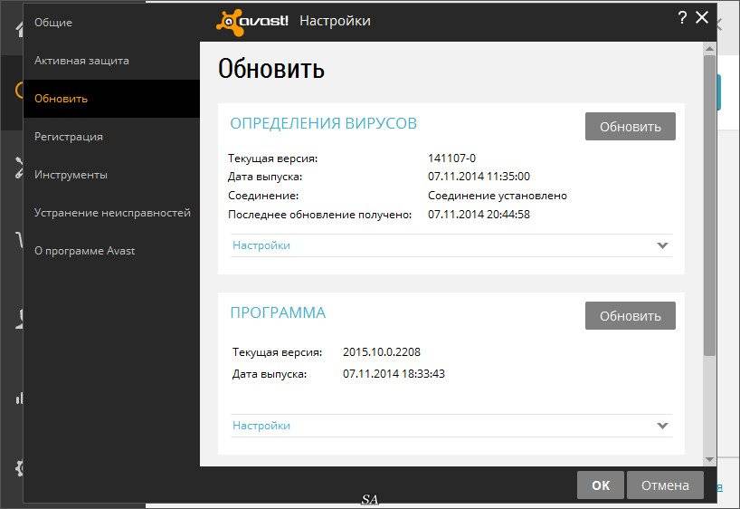The image size is (740, 509).
Task: Click the ОПРЕДЕЛЕНИЯ ВИРУСОВ heading
Action: pyautogui.click(x=323, y=123)
